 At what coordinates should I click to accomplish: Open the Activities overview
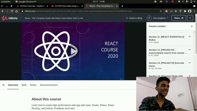pyautogui.click(x=6, y=2)
